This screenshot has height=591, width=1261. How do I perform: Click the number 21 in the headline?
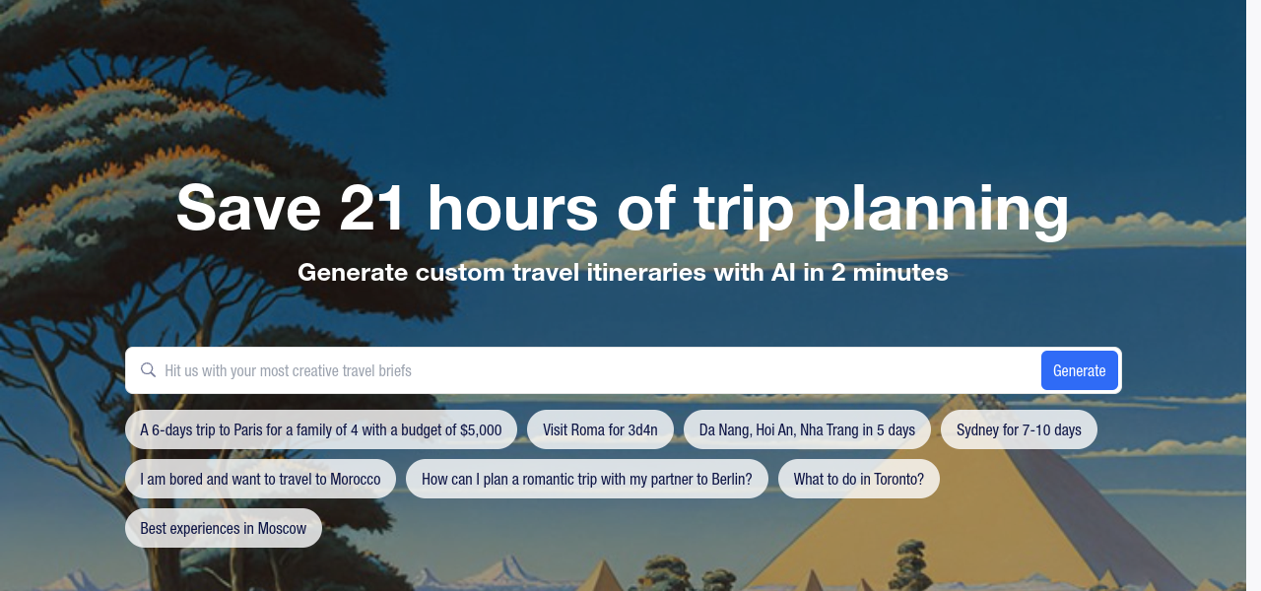(x=372, y=209)
